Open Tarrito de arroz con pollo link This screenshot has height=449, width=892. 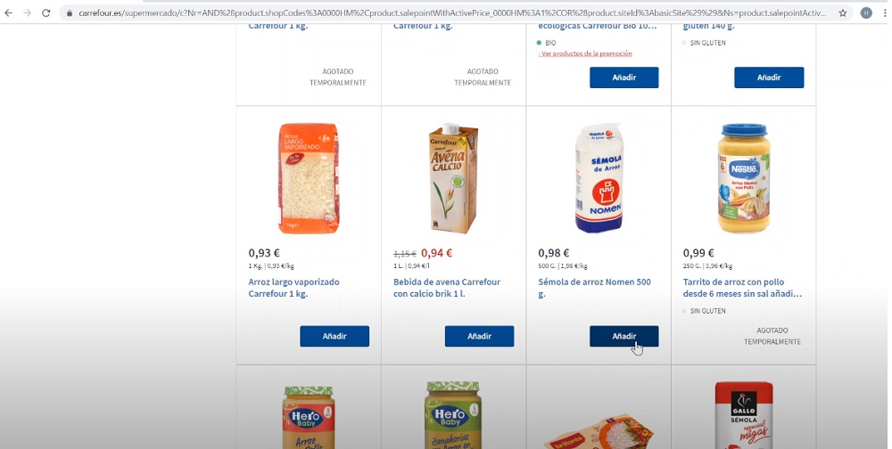click(742, 288)
